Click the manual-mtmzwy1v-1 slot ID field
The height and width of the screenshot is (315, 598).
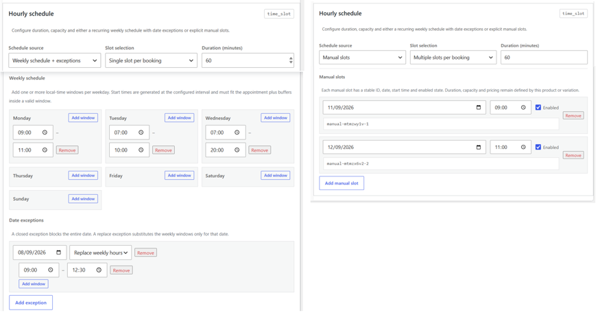[x=441, y=124]
